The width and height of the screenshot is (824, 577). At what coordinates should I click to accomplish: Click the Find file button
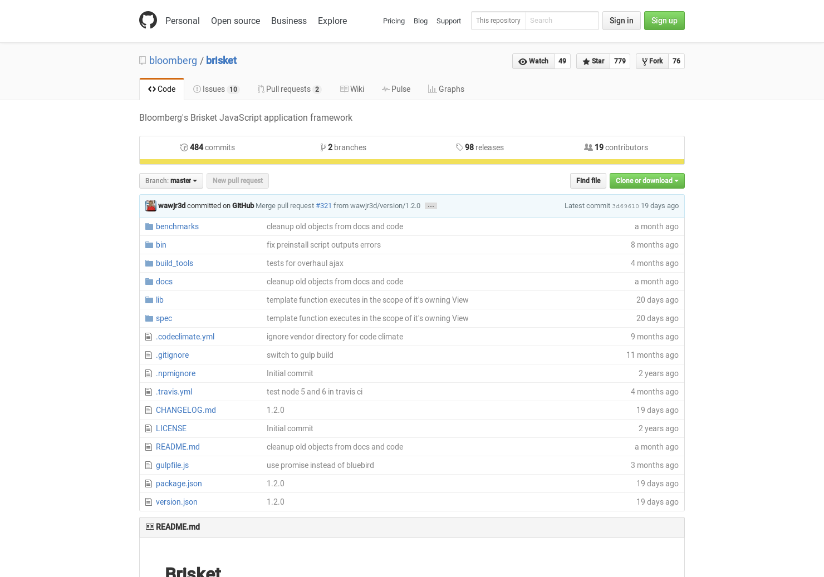588,181
